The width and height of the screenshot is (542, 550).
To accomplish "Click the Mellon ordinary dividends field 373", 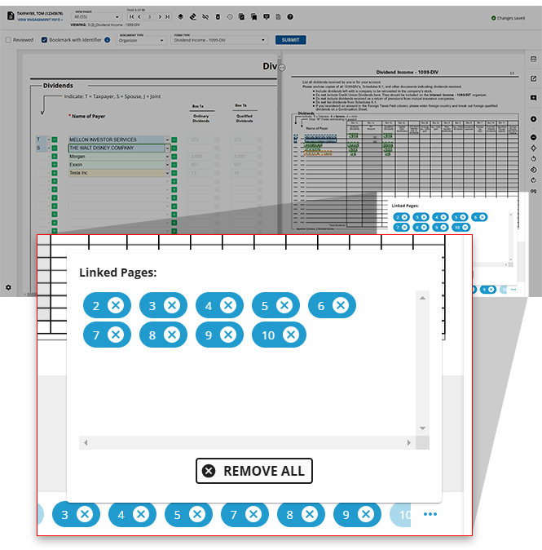I will click(200, 140).
